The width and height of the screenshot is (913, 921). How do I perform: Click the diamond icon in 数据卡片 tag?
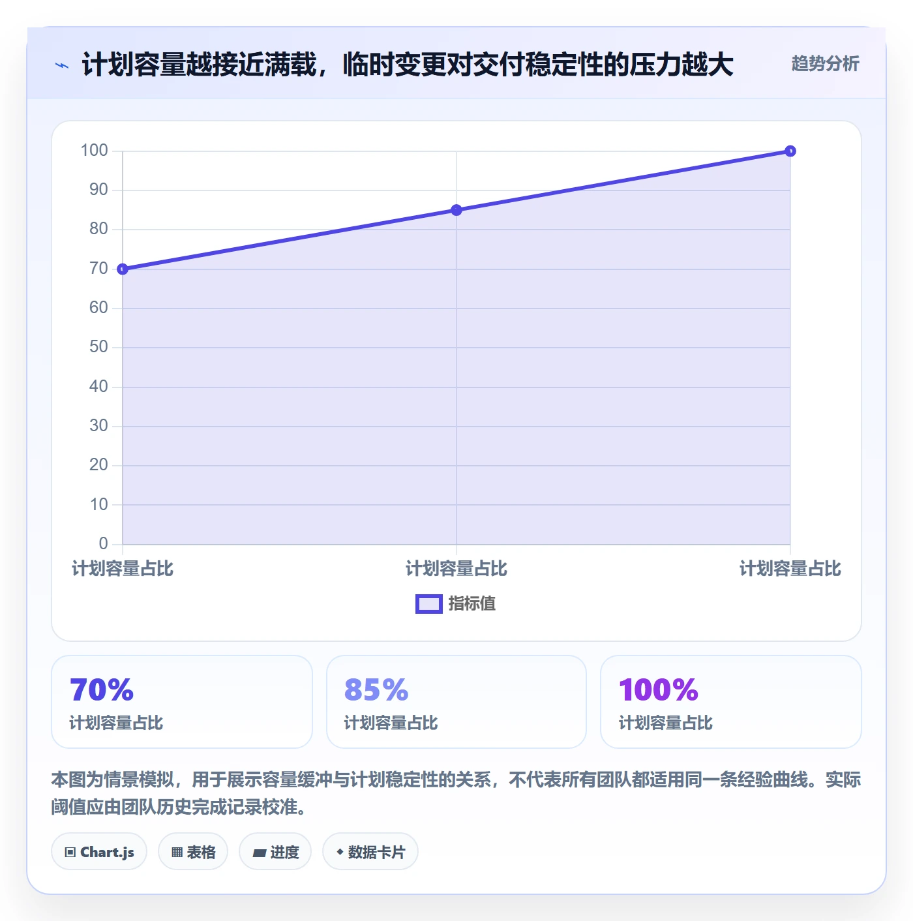tap(340, 852)
